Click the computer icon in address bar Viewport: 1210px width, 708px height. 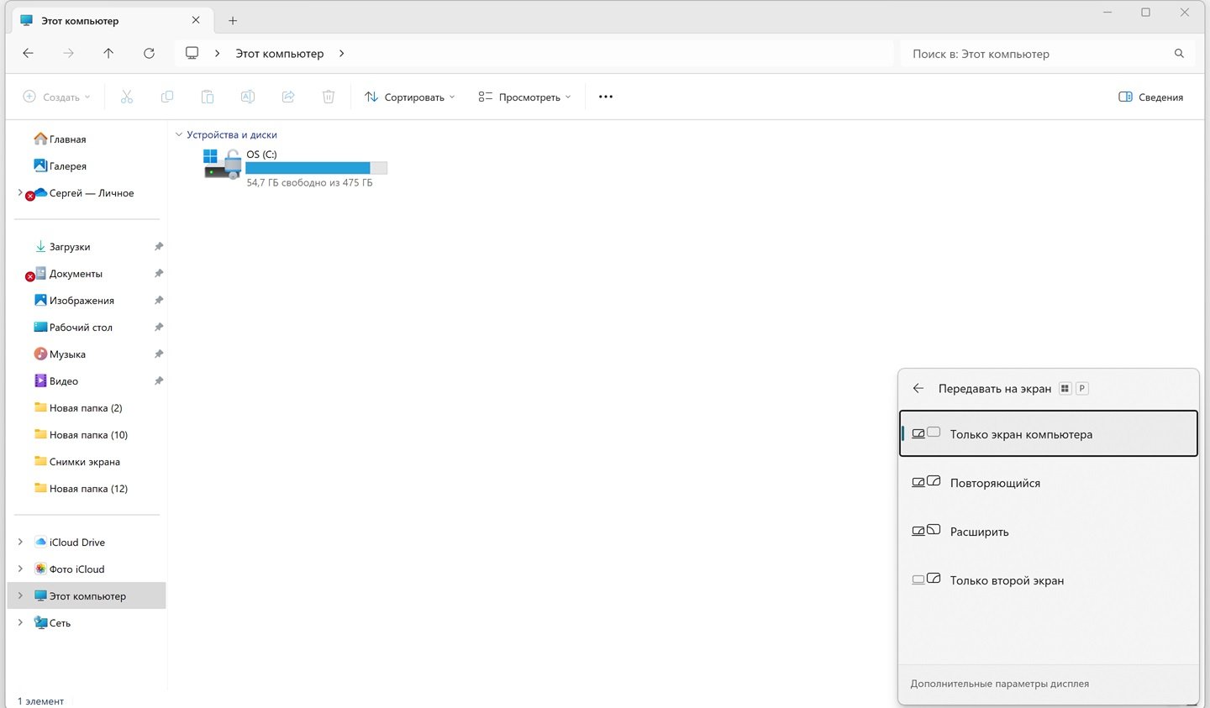tap(192, 53)
